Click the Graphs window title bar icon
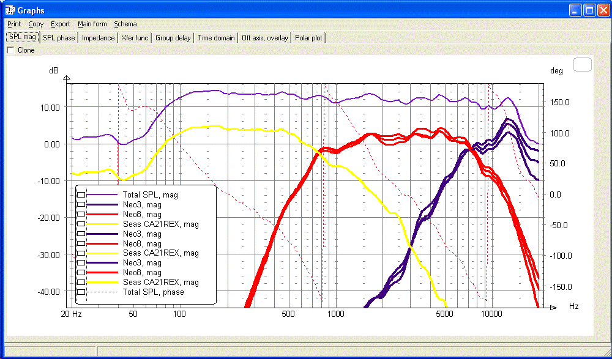The image size is (612, 359). [x=9, y=10]
